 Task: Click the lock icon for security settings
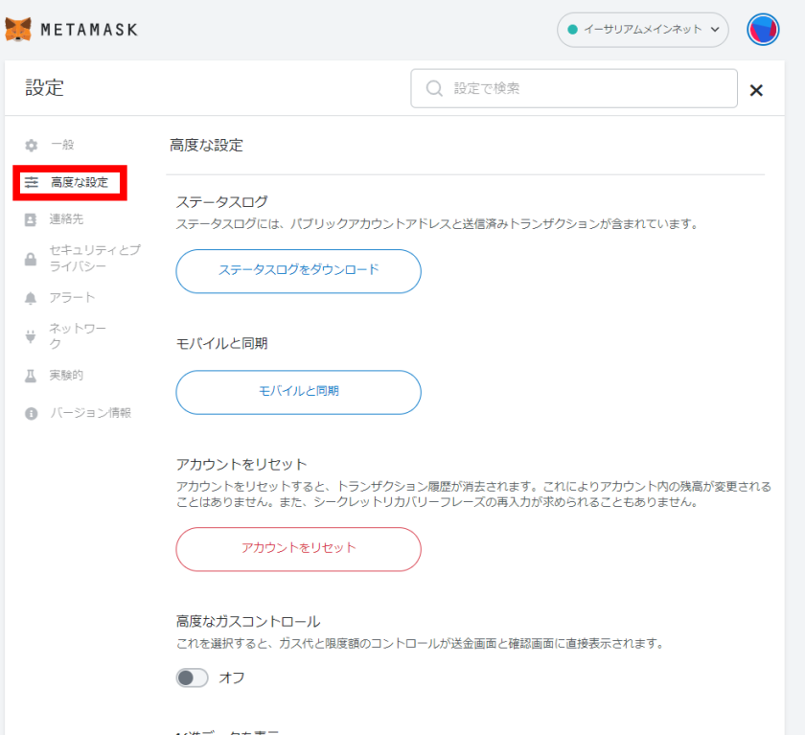click(x=31, y=259)
